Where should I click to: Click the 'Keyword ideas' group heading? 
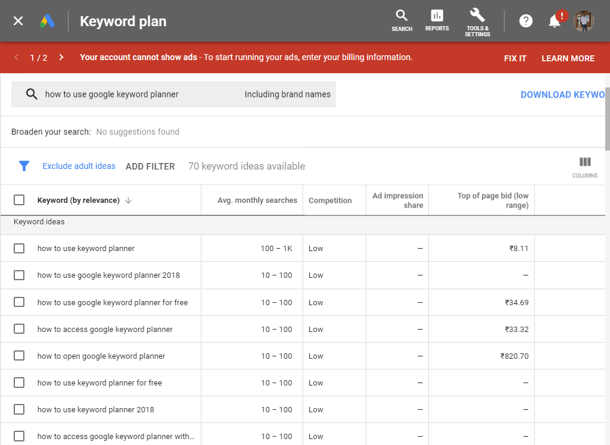coord(39,221)
